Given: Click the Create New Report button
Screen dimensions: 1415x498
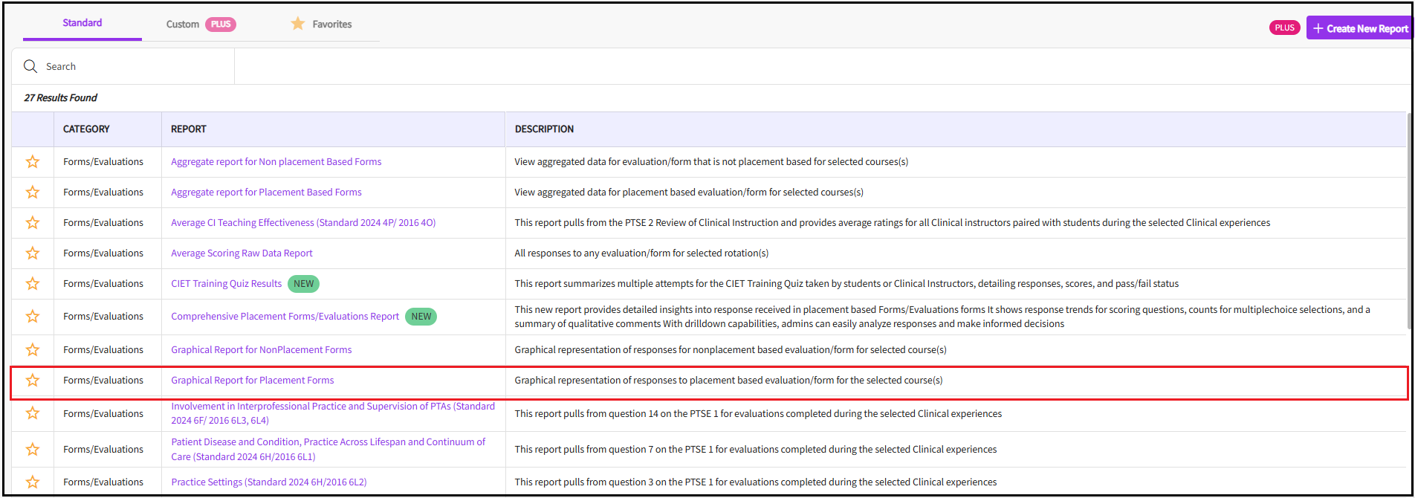Looking at the screenshot, I should [1360, 28].
